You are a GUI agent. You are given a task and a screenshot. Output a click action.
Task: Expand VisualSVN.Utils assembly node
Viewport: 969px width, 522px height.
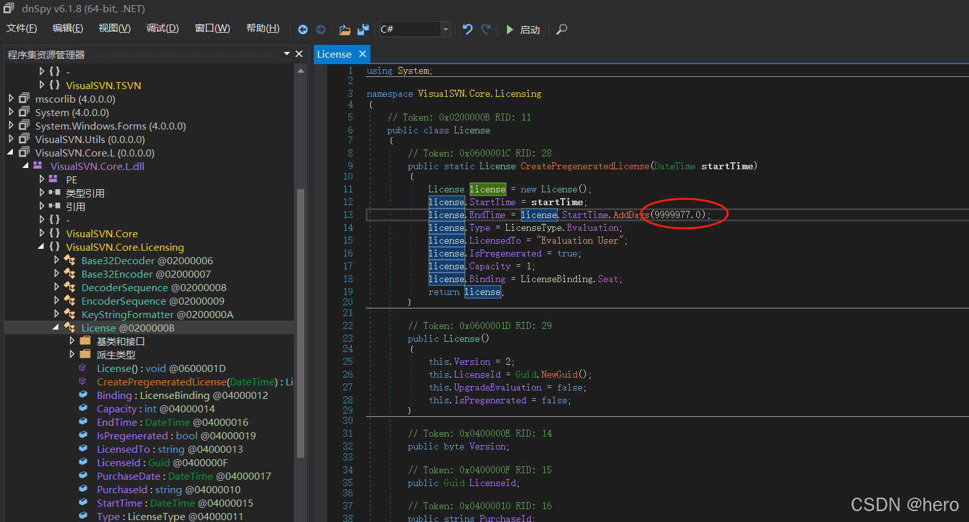11,139
